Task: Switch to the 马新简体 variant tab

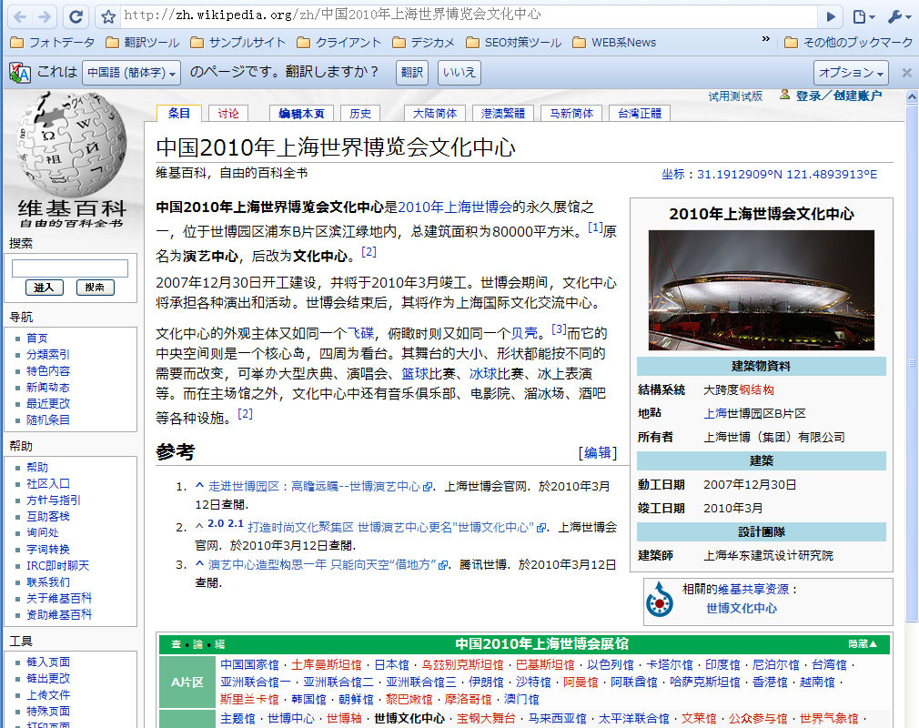Action: point(571,113)
